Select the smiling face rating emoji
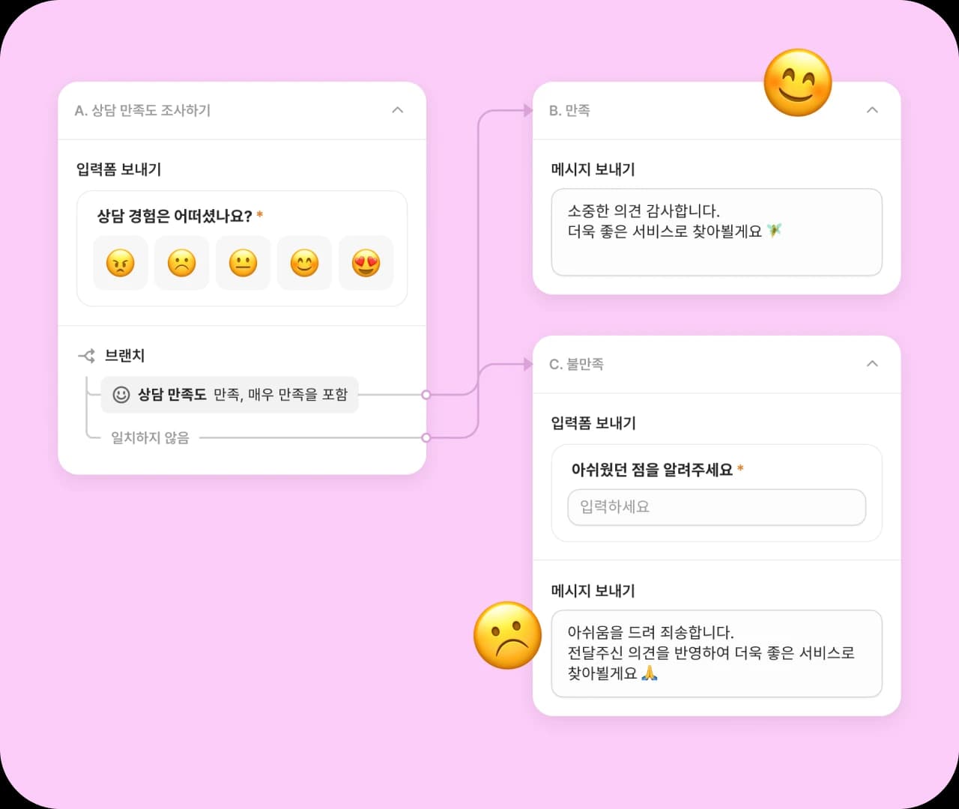This screenshot has width=959, height=809. tap(304, 263)
